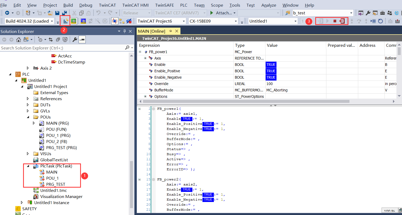The image size is (402, 215).
Task: Click the Properties wrench in Solution Explorer
Action: [75, 40]
